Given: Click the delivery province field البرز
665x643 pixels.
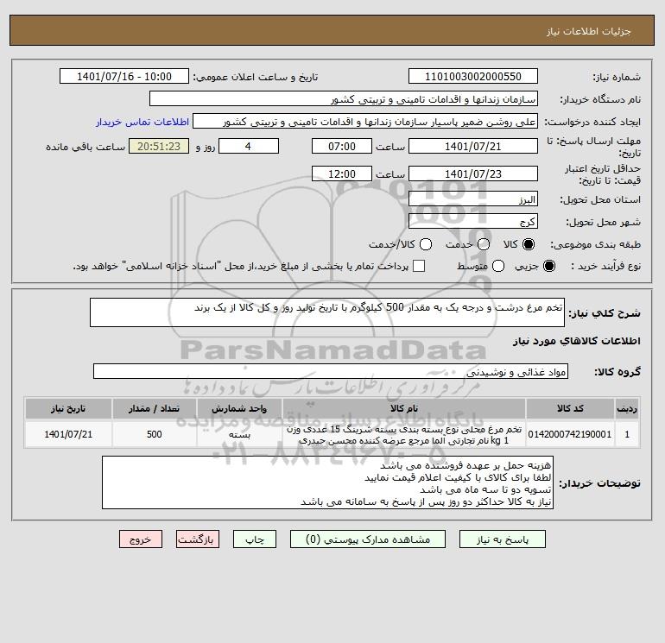Looking at the screenshot, I should point(473,199).
